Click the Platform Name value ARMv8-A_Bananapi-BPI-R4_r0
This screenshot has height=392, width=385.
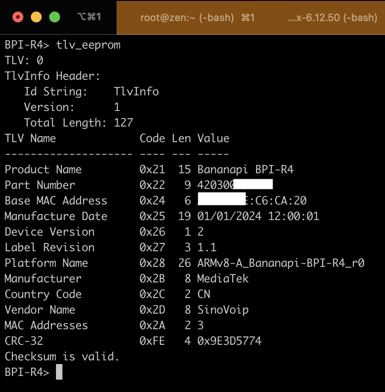click(281, 263)
